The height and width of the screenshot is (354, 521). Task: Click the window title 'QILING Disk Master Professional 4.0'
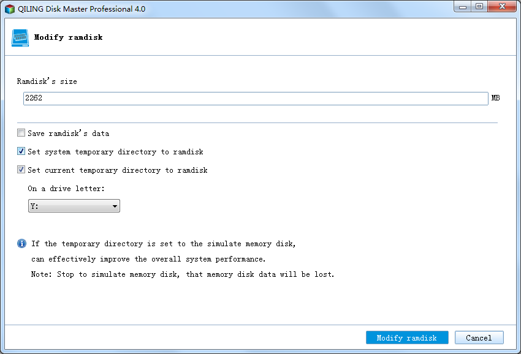(x=82, y=9)
